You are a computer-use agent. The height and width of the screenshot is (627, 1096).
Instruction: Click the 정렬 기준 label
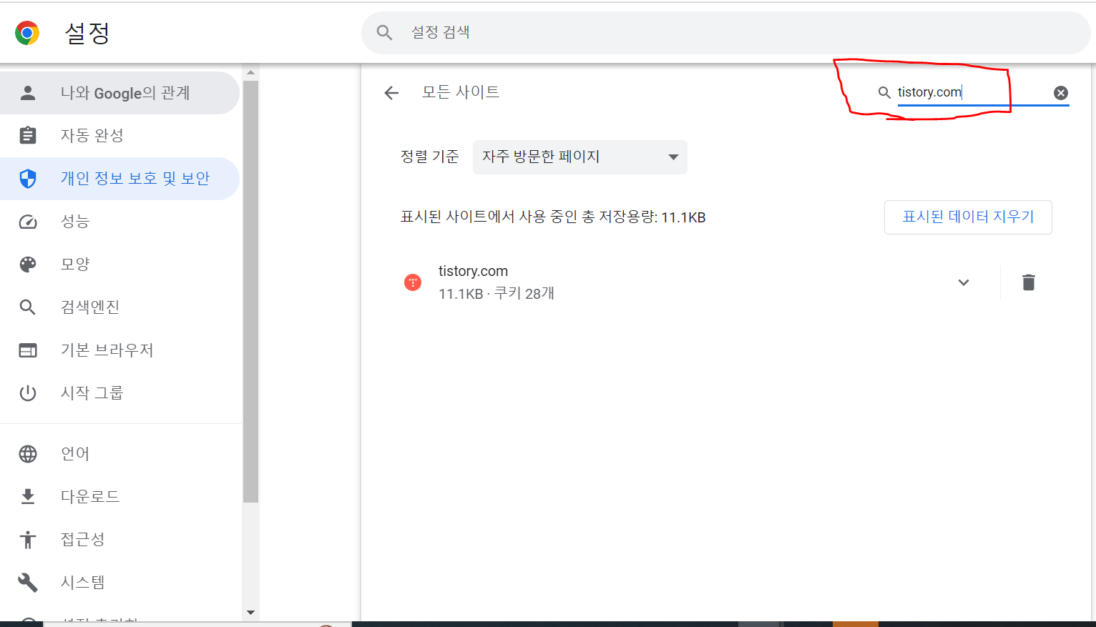[x=430, y=157]
